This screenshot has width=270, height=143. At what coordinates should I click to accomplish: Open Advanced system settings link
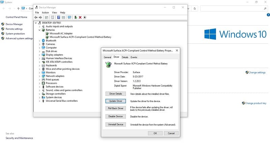pos(19,38)
